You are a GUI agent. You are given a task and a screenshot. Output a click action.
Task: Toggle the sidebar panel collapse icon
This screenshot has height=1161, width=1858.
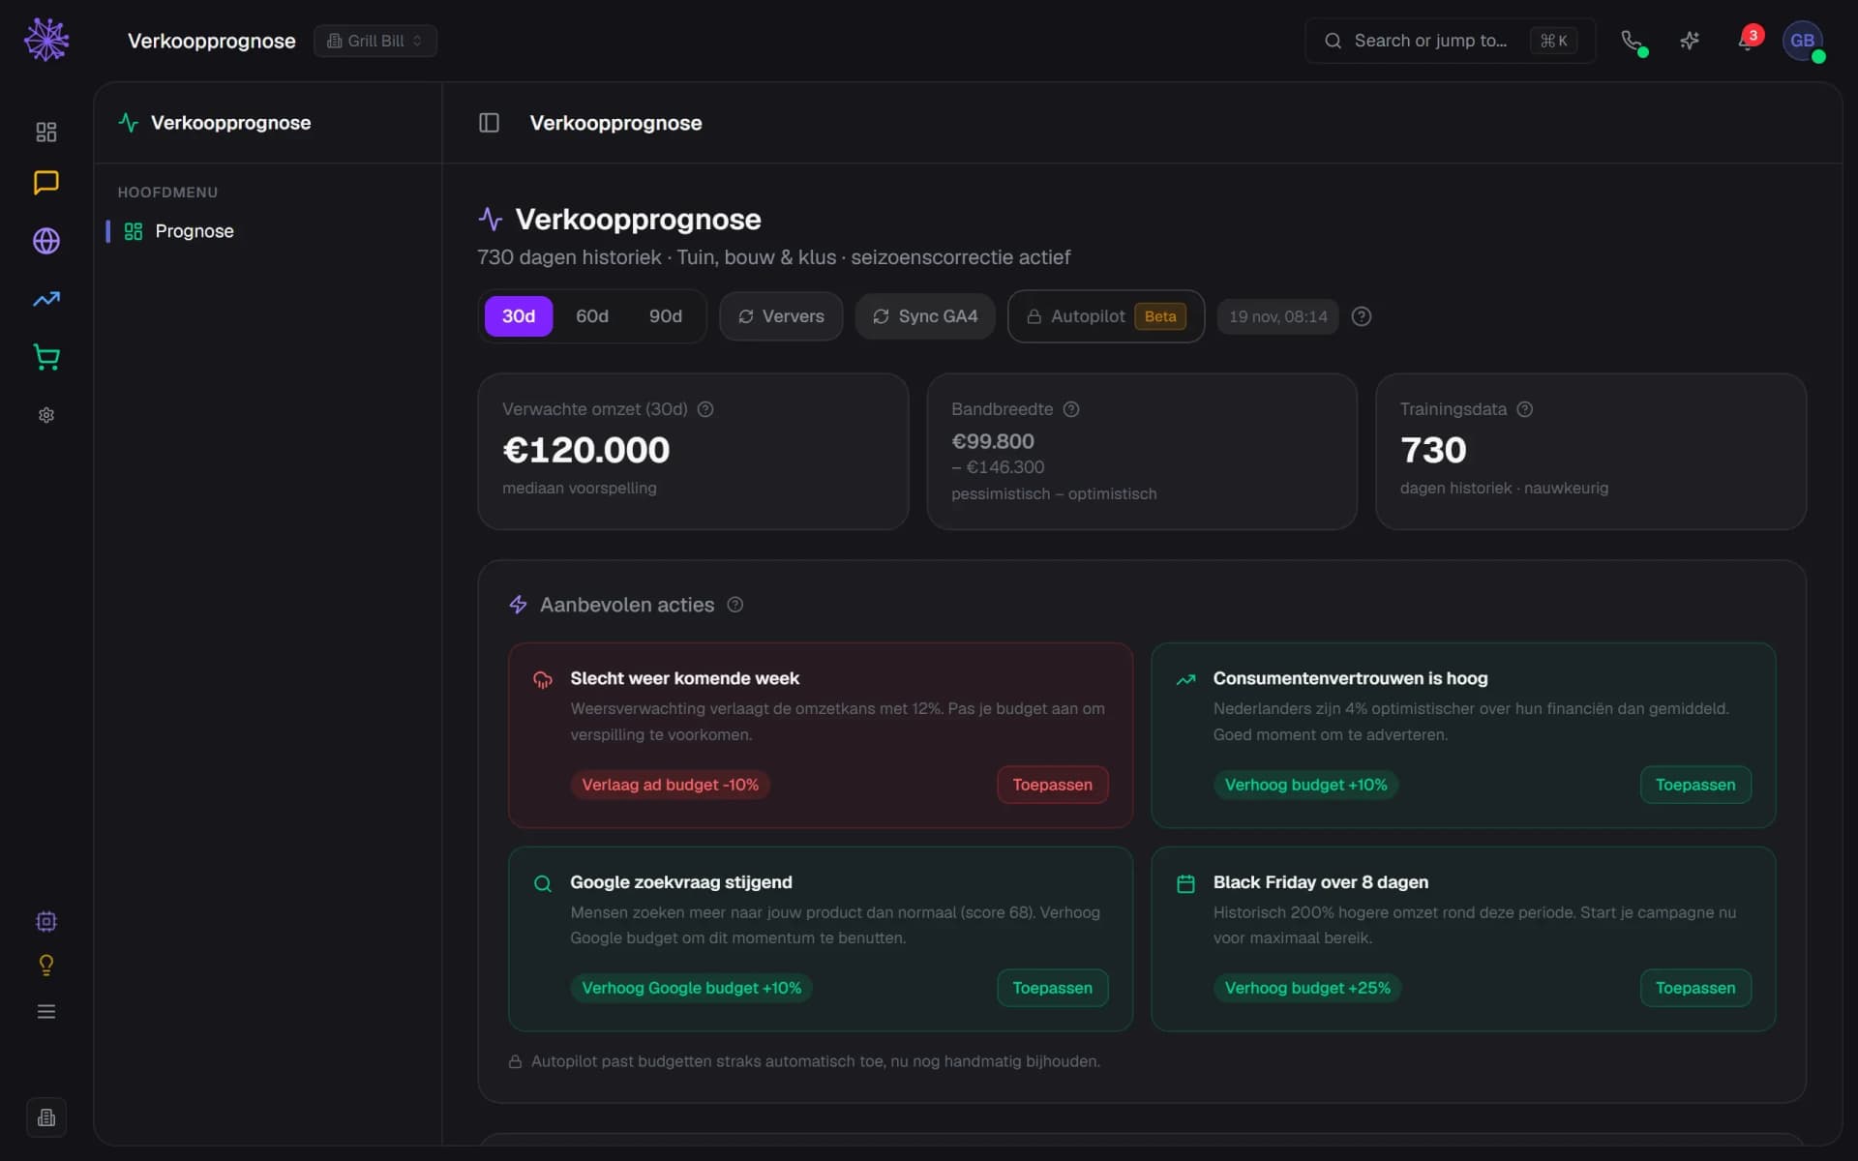489,123
